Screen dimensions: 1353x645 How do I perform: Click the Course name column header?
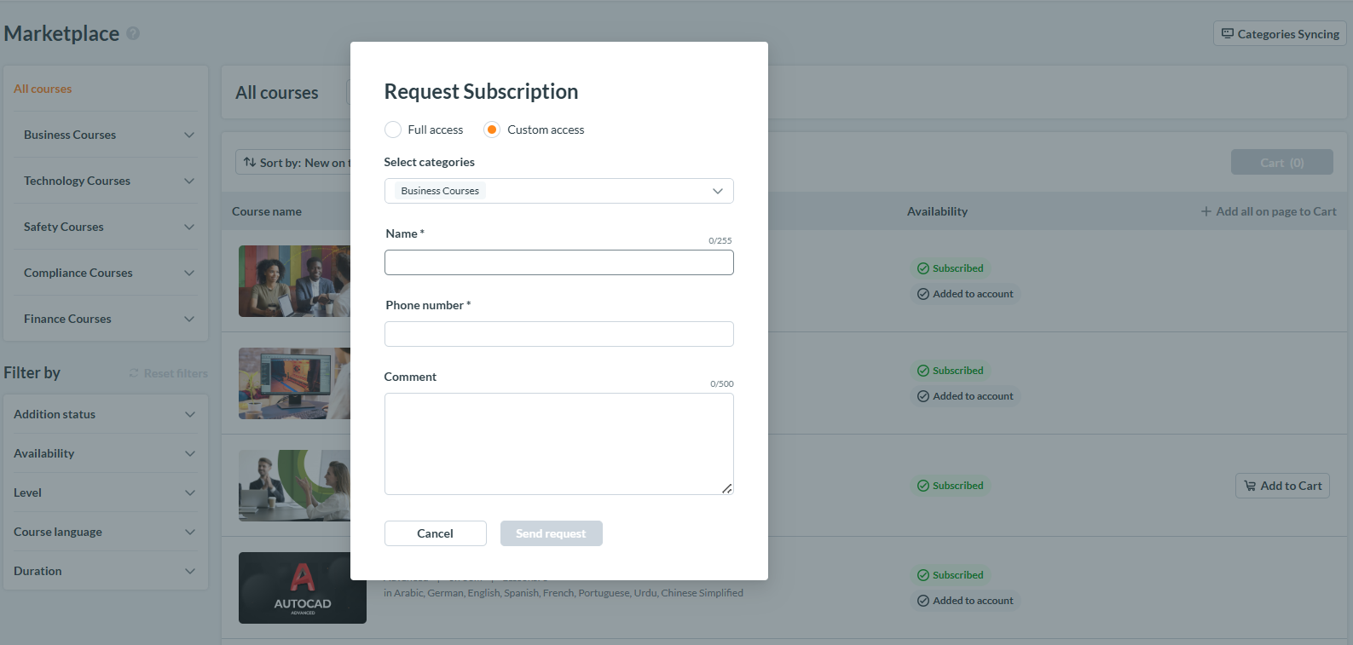(267, 211)
